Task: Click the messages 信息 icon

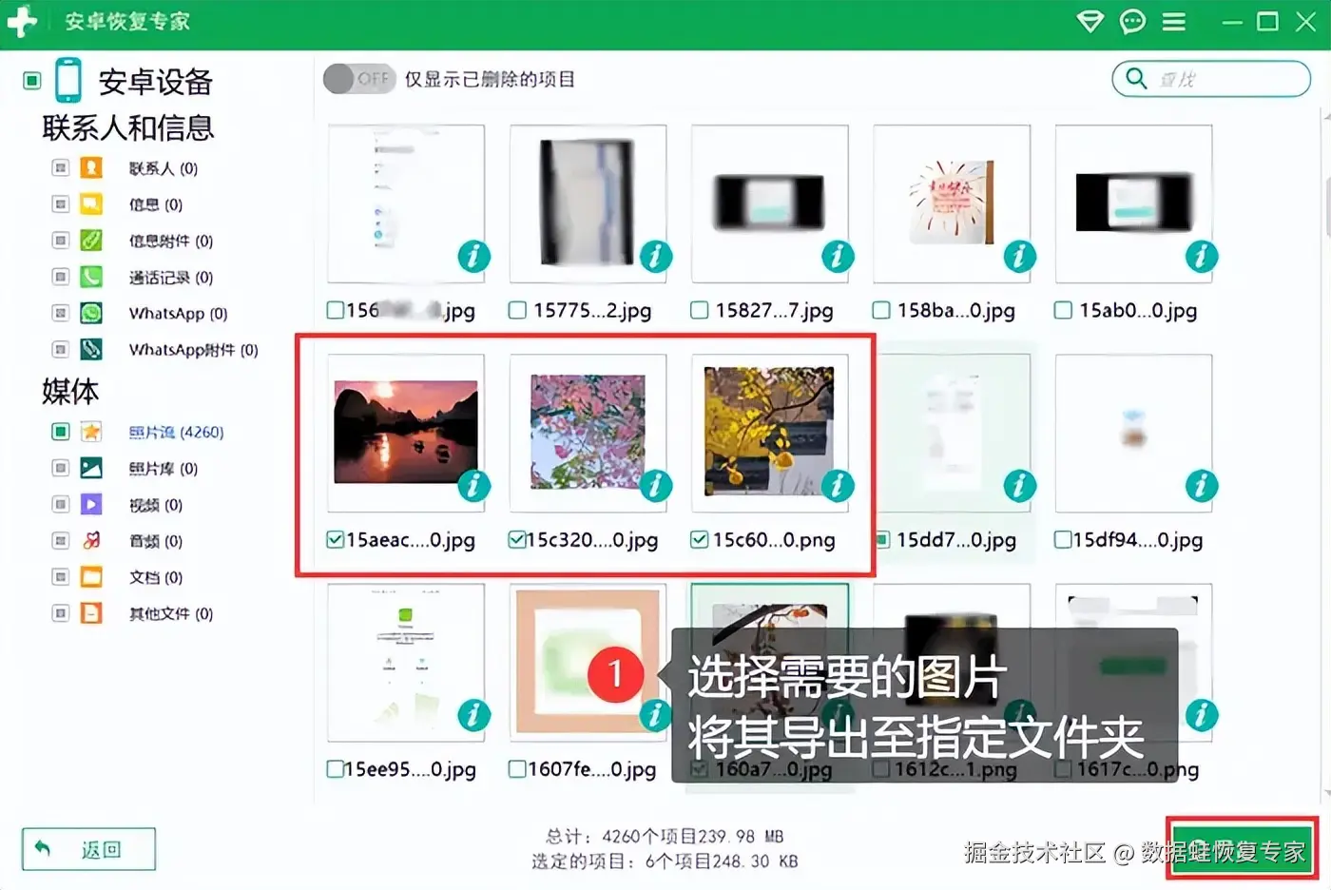Action: 91,204
